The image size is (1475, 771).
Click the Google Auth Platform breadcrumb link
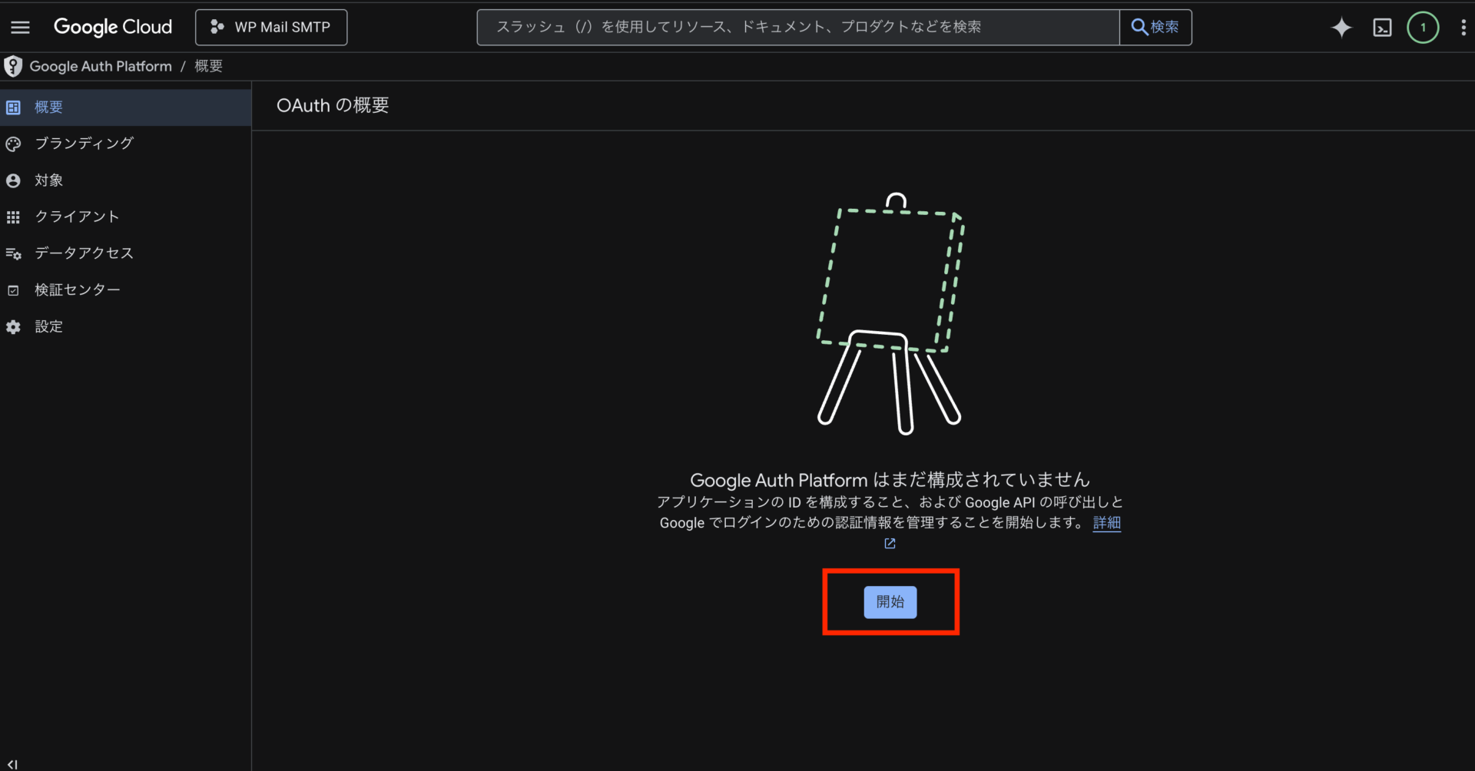(101, 67)
